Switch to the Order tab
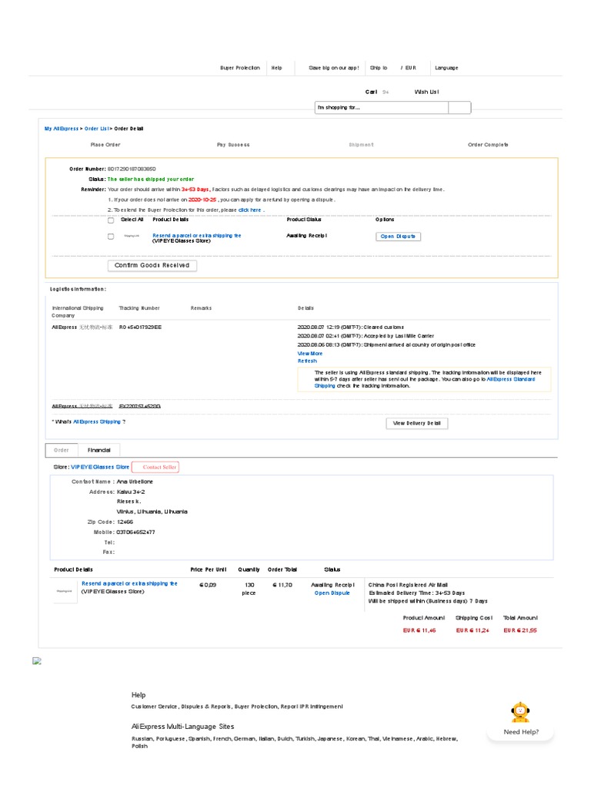This screenshot has height=789, width=591. click(62, 450)
